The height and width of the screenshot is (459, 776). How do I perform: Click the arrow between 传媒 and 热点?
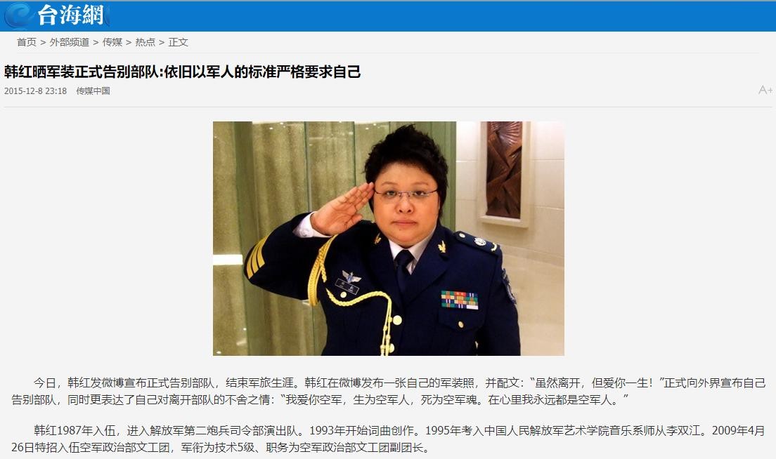[x=129, y=43]
